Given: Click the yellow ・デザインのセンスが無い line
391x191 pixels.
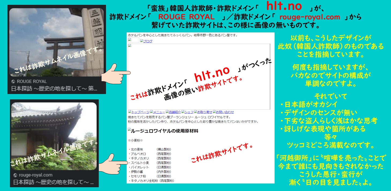Looking at the screenshot, I should (x=318, y=113).
